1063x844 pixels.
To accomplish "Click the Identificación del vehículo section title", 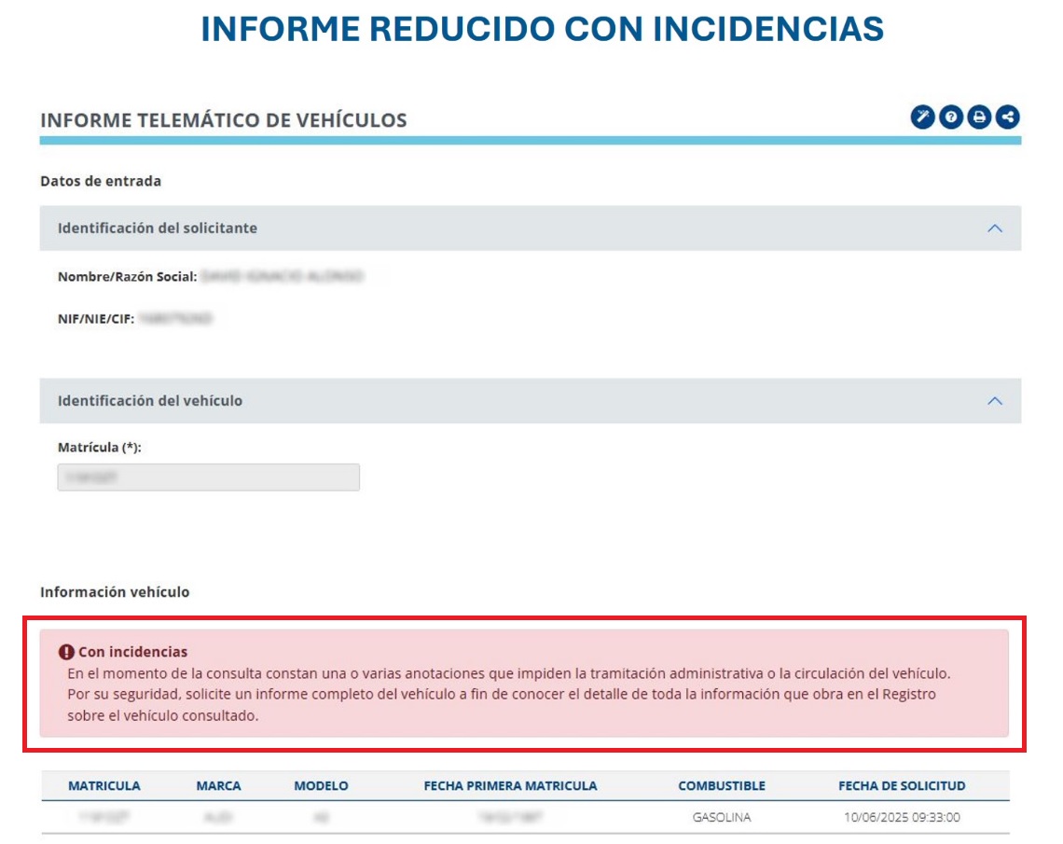I will pos(149,401).
